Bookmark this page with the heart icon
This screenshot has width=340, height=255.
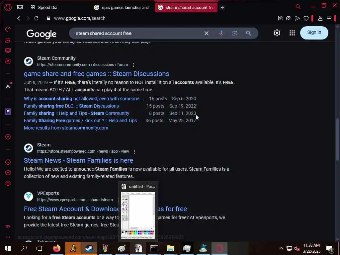coord(306,19)
